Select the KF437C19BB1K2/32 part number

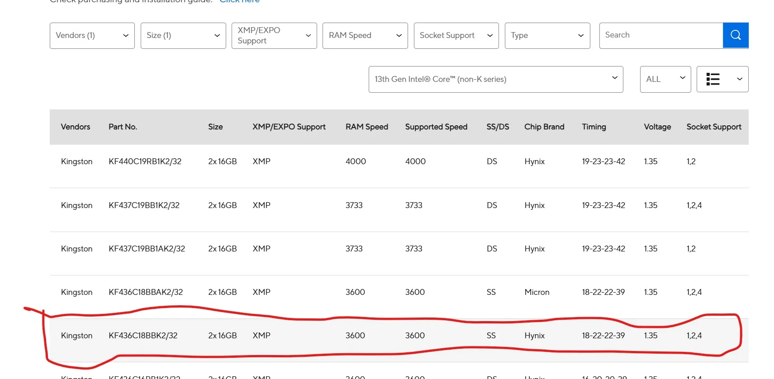pos(144,205)
